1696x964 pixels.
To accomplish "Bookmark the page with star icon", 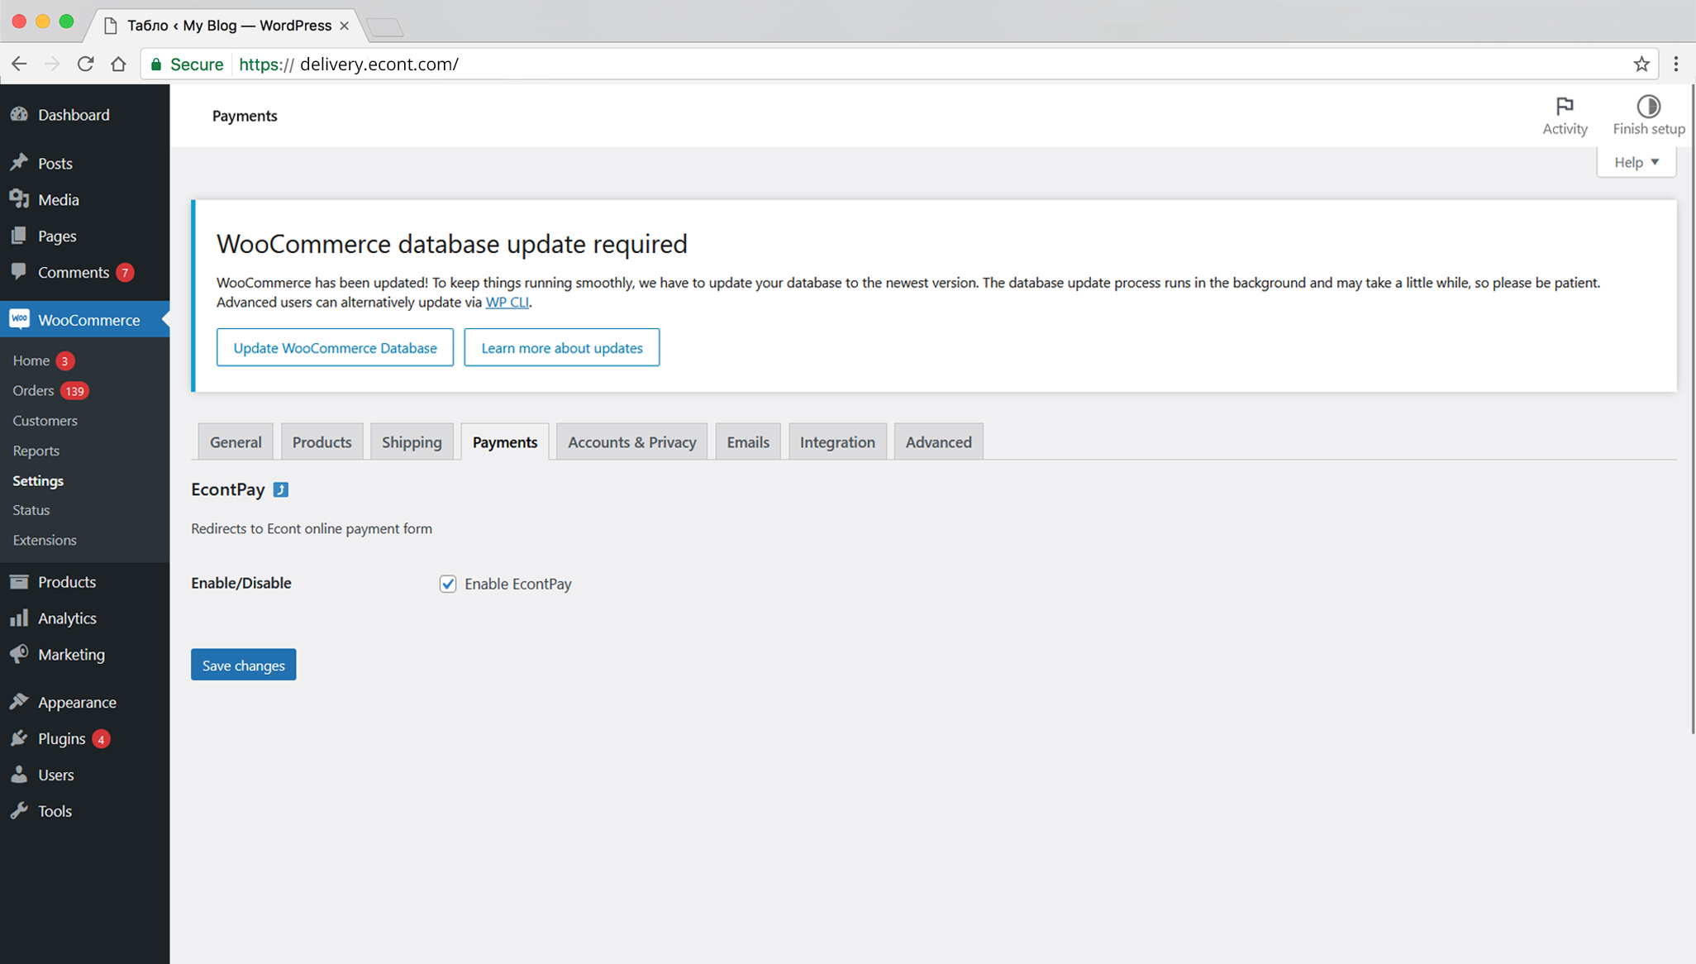I will [1641, 64].
